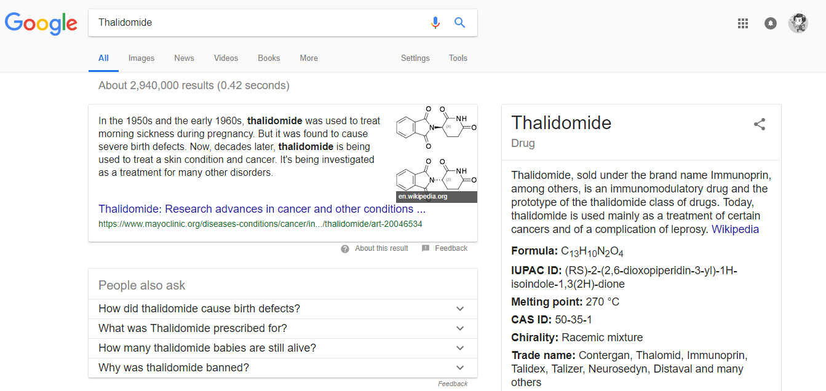Image resolution: width=826 pixels, height=391 pixels.
Task: Click the search box containing 'Thalidomide'
Action: tap(258, 23)
